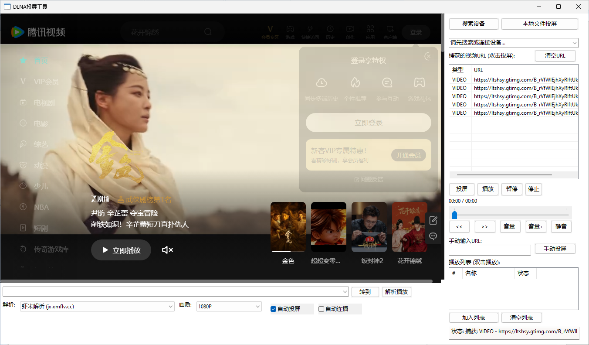Viewport: 589px width, 345px height.
Task: Click the 游戏礼包 gamepad icon
Action: (420, 82)
